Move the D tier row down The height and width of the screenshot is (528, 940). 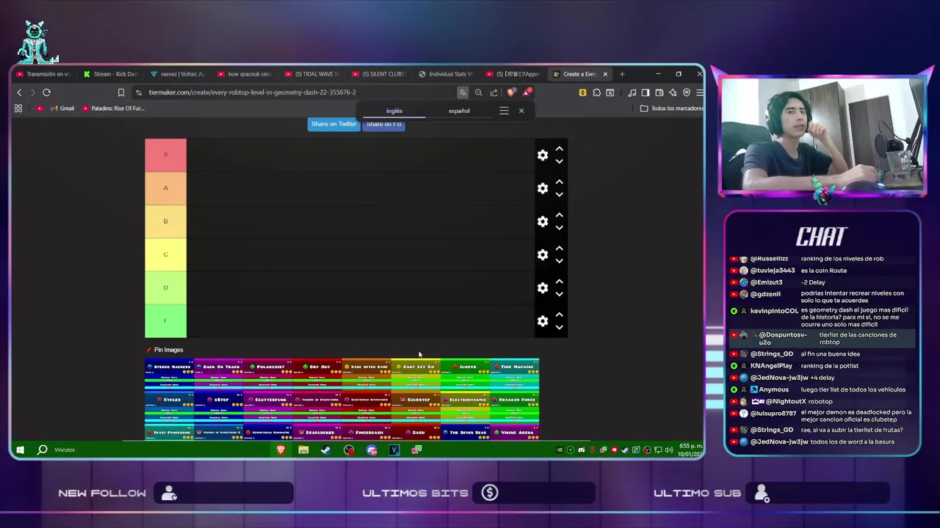[x=559, y=294]
